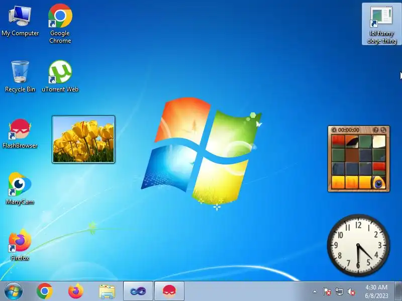The width and height of the screenshot is (402, 301).
Task: Launch Google Chrome from the desktop shortcut
Action: pos(60,23)
